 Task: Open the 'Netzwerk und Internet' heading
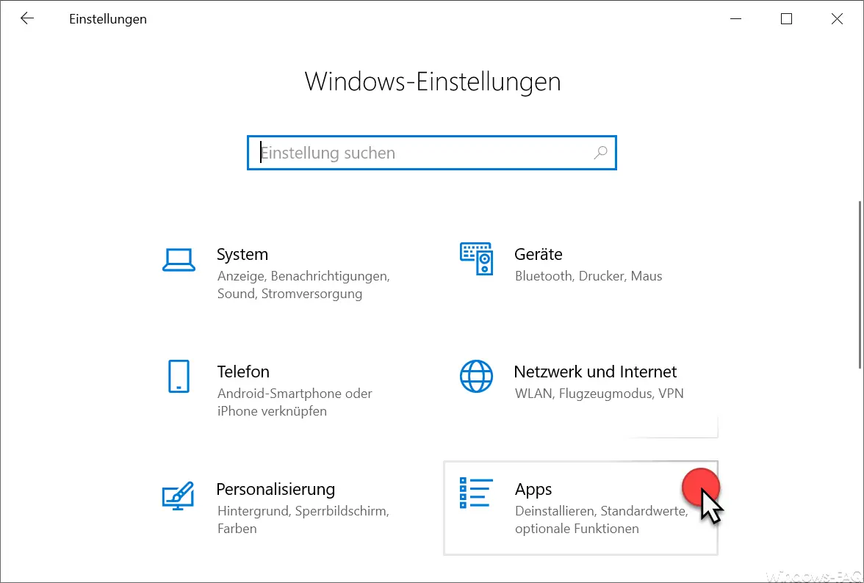(x=595, y=372)
